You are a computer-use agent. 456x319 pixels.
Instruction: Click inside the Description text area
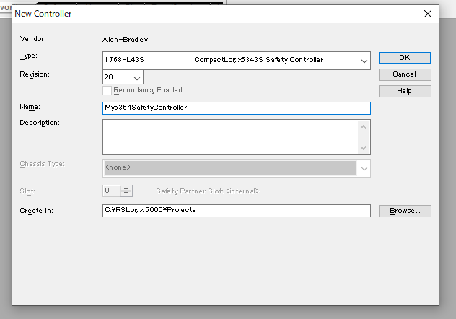coord(231,137)
